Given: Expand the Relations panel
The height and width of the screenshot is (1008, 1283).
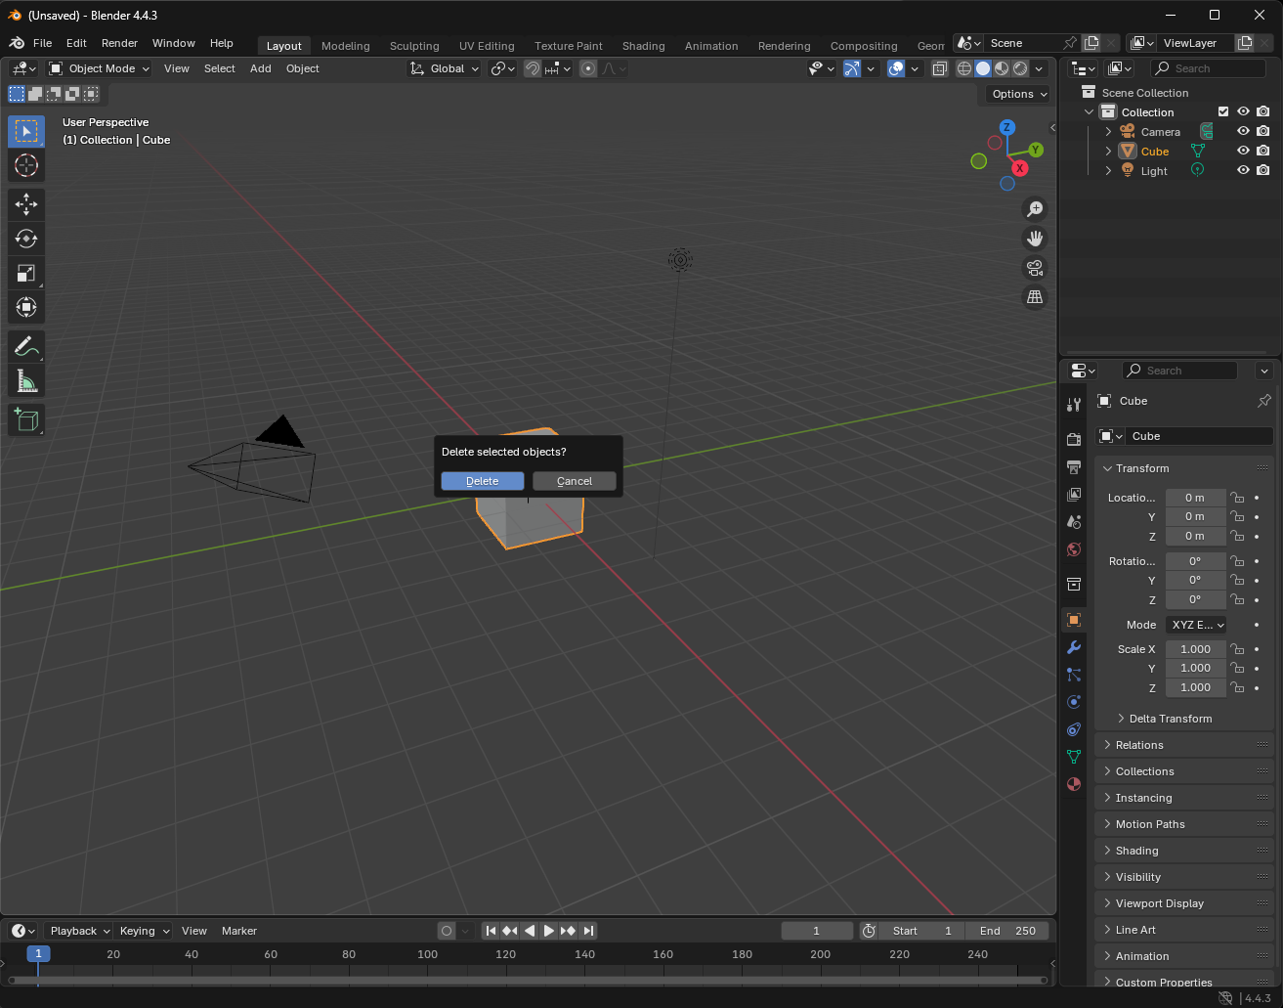Looking at the screenshot, I should [1139, 745].
